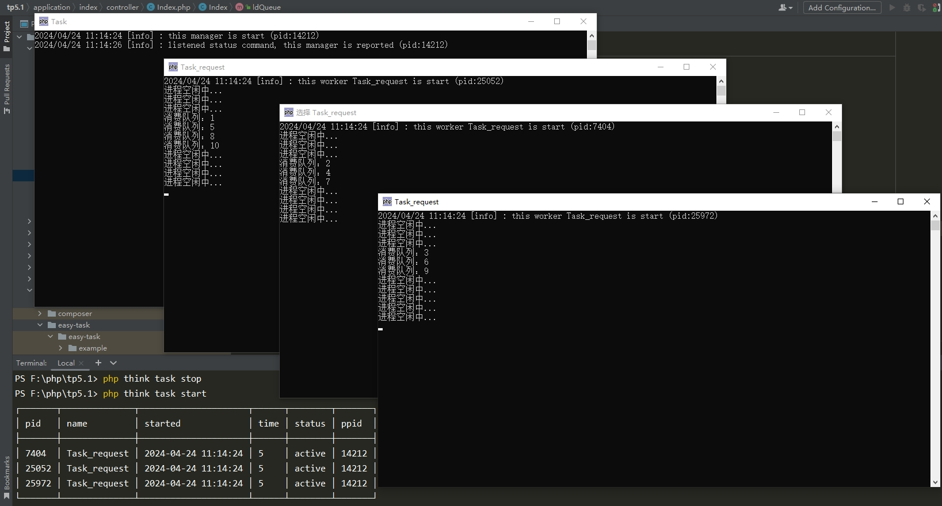
Task: Click '消费队列: 7' line in console
Action: 305,181
